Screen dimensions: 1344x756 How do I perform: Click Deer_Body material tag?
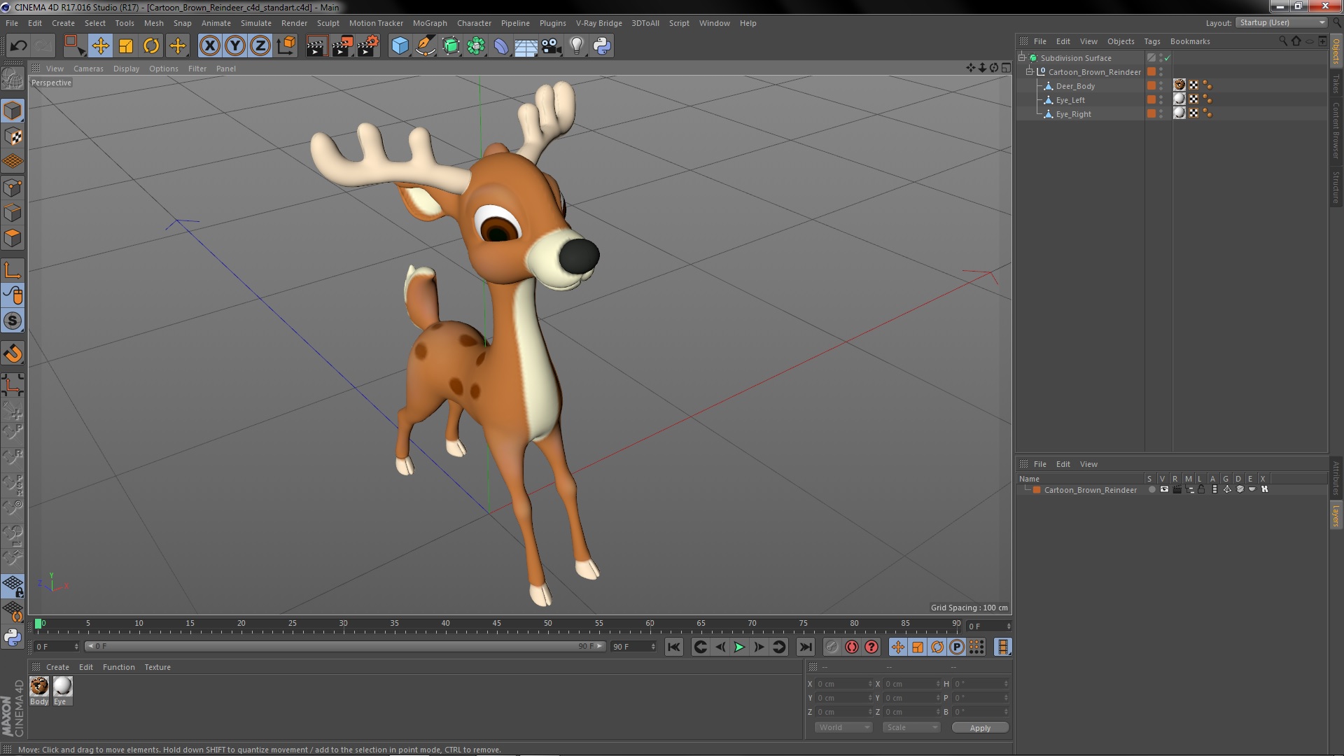(x=1179, y=85)
